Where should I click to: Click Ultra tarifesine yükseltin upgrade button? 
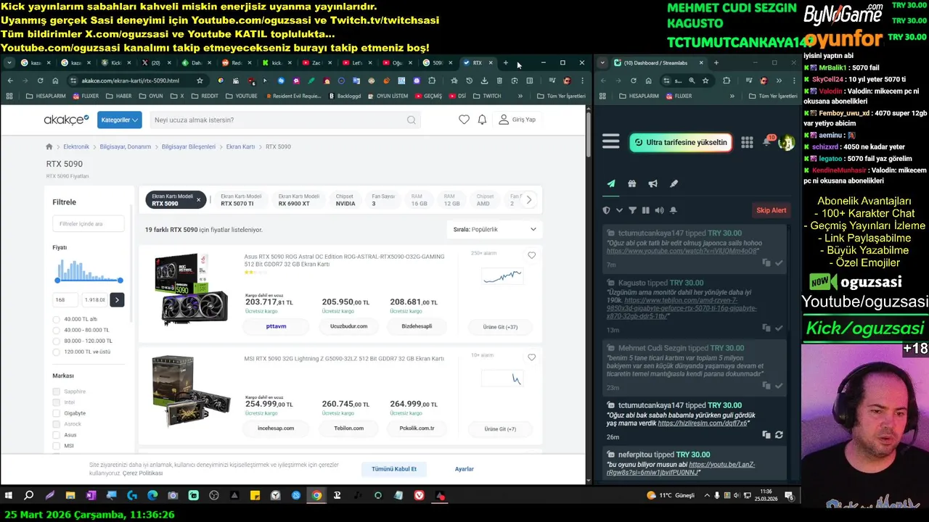pos(680,142)
